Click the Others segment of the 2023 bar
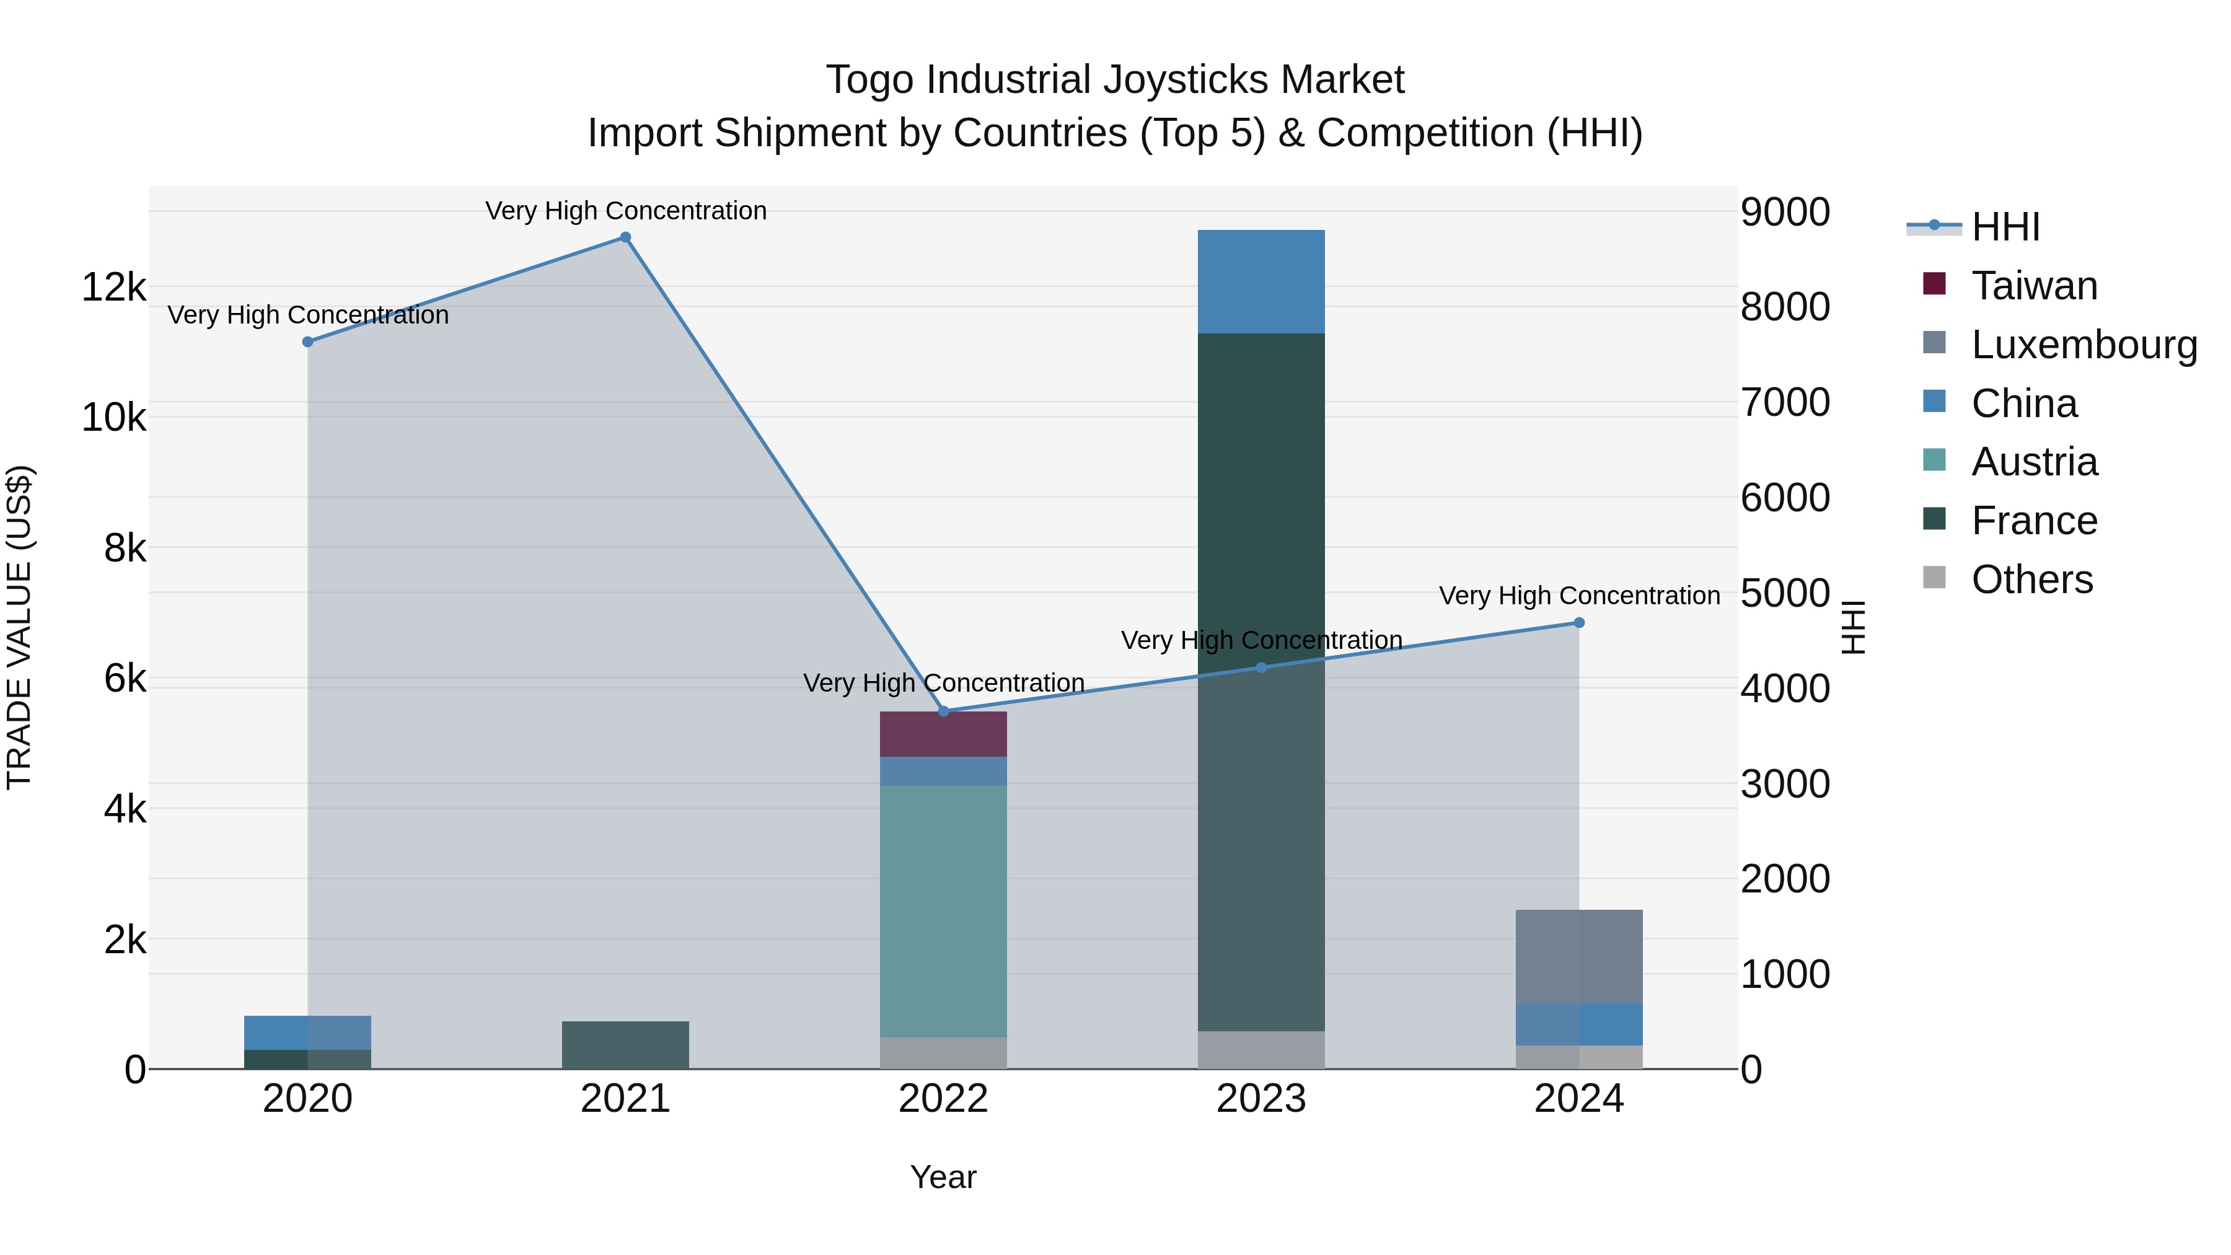The width and height of the screenshot is (2231, 1255). pyautogui.click(x=1261, y=1050)
